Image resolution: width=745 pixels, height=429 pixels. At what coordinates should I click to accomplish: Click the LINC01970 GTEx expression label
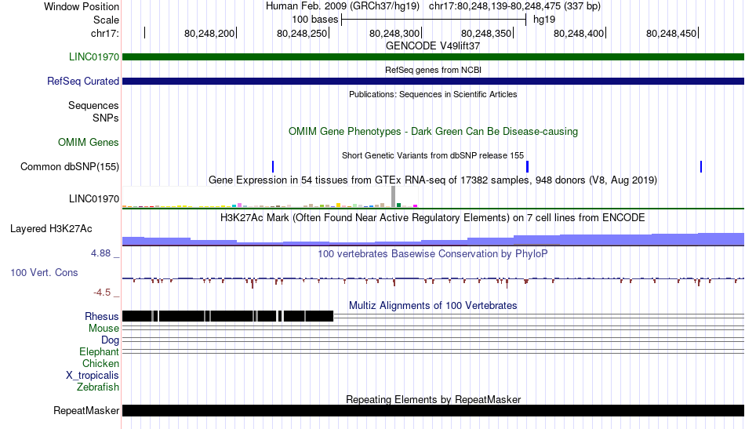coord(94,199)
